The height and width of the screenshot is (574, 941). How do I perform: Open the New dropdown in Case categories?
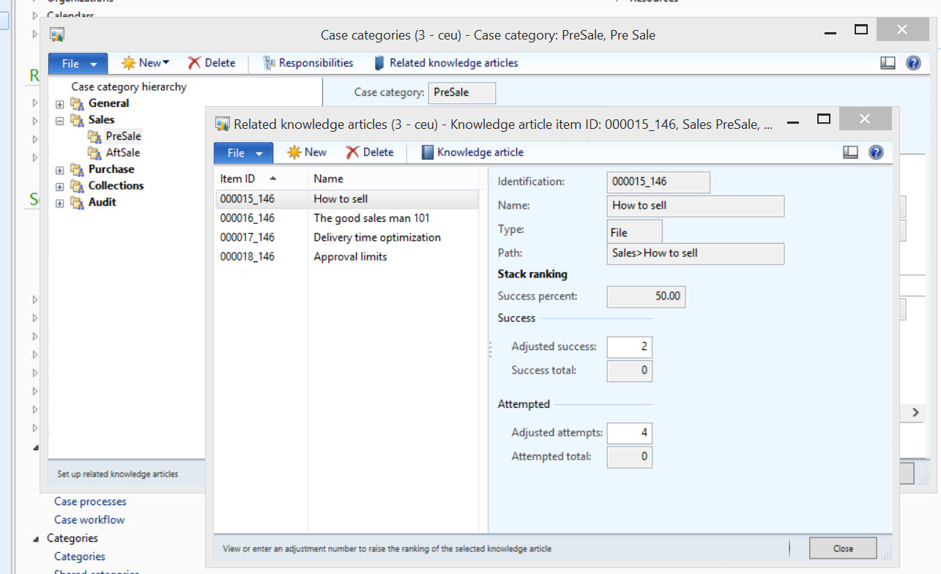click(146, 63)
